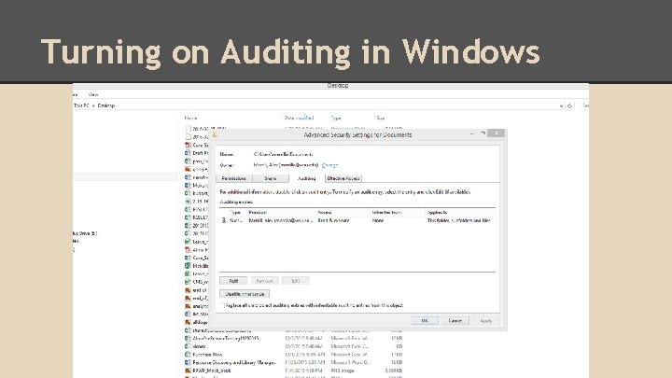The image size is (672, 378).
Task: Click the file icon next to vimeo
Action: pyautogui.click(x=188, y=346)
